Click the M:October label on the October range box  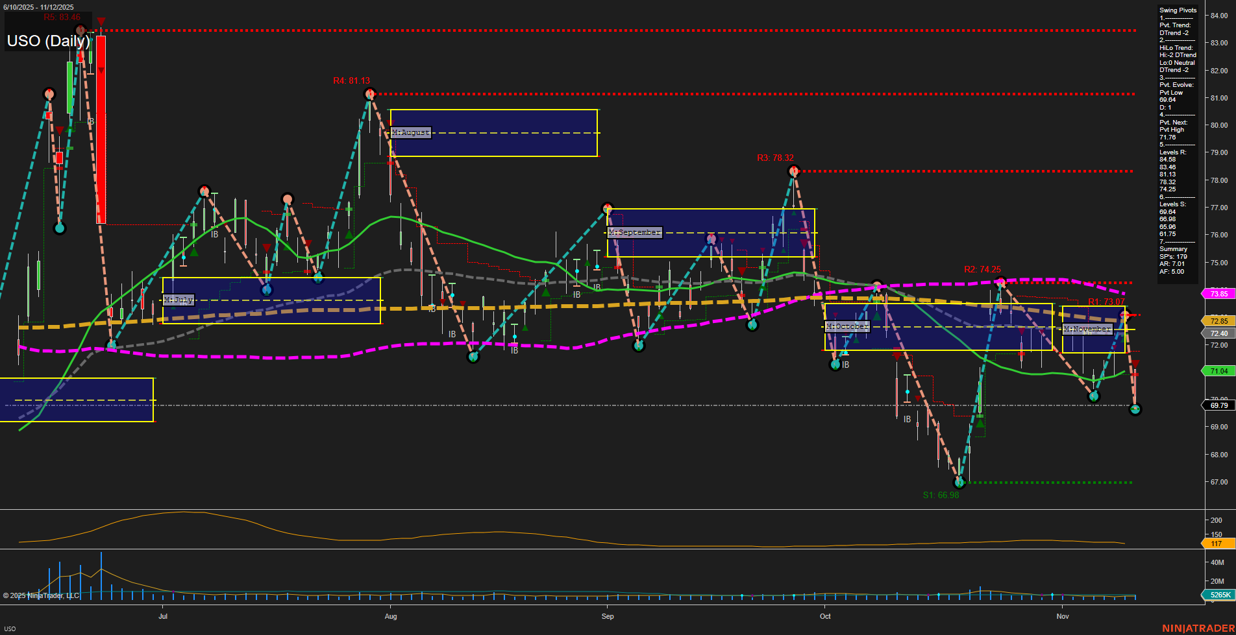tap(846, 326)
